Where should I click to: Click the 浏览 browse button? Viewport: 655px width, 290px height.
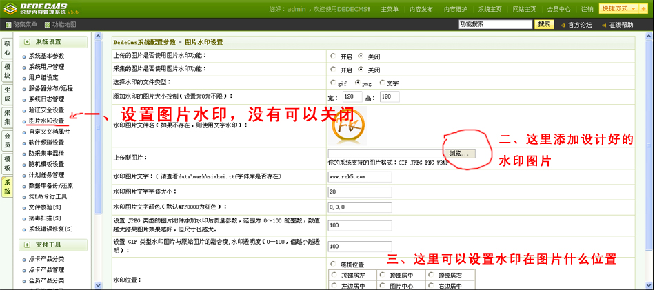coord(458,153)
